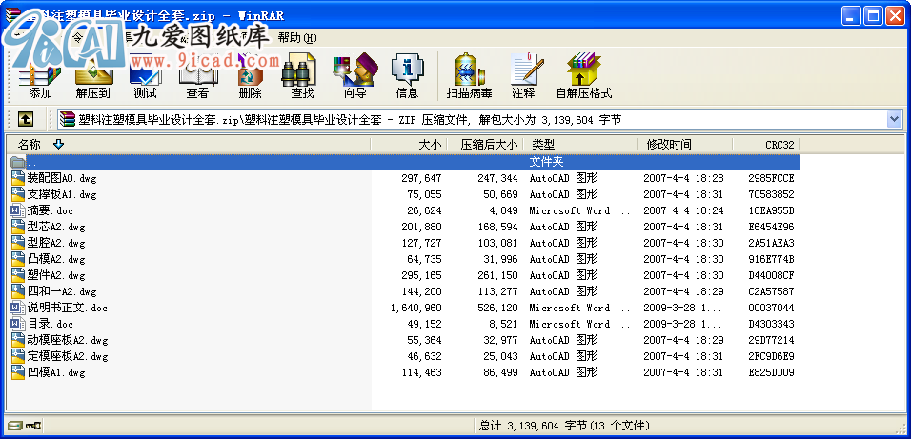Click the 自解压格式 (SFX) icon
This screenshot has width=911, height=439.
(583, 76)
